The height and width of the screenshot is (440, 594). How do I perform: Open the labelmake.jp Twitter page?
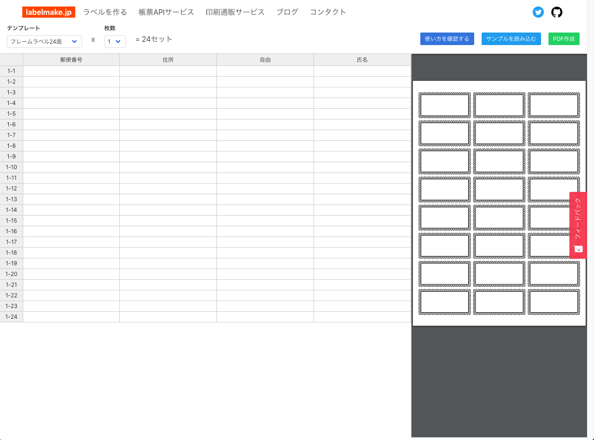[x=538, y=12]
